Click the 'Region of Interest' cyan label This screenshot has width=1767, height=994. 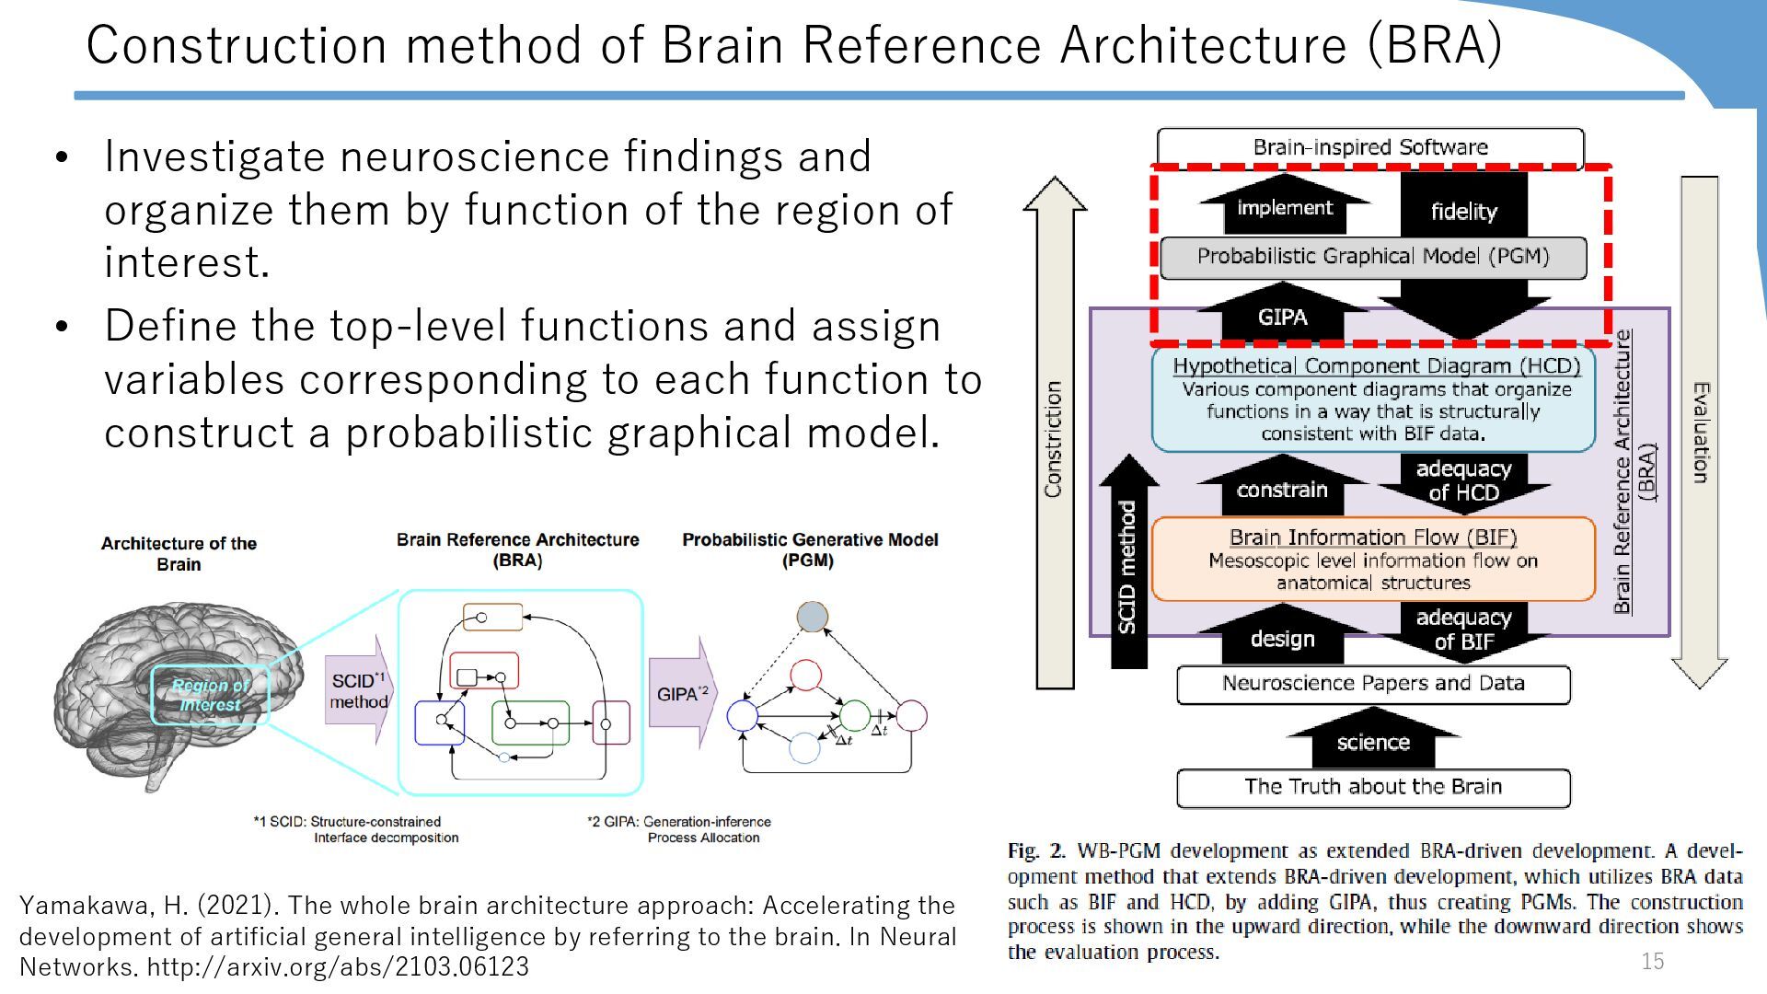coord(210,696)
